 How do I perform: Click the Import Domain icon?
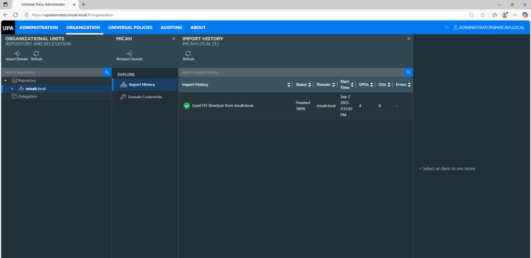(x=17, y=53)
